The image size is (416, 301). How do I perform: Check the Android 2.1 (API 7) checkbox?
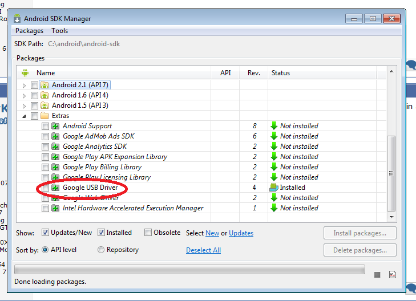pos(34,85)
